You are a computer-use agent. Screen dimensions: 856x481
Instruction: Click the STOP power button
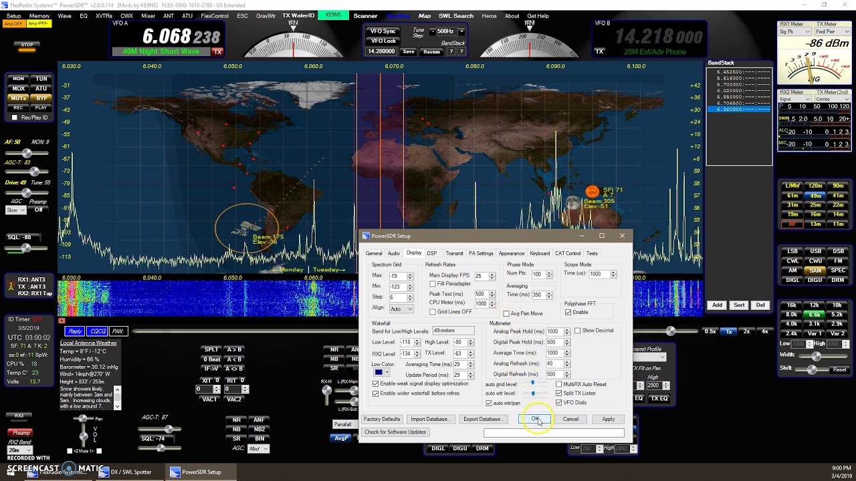27,47
